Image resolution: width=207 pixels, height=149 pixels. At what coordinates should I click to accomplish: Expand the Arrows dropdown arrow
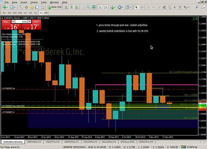point(188,7)
